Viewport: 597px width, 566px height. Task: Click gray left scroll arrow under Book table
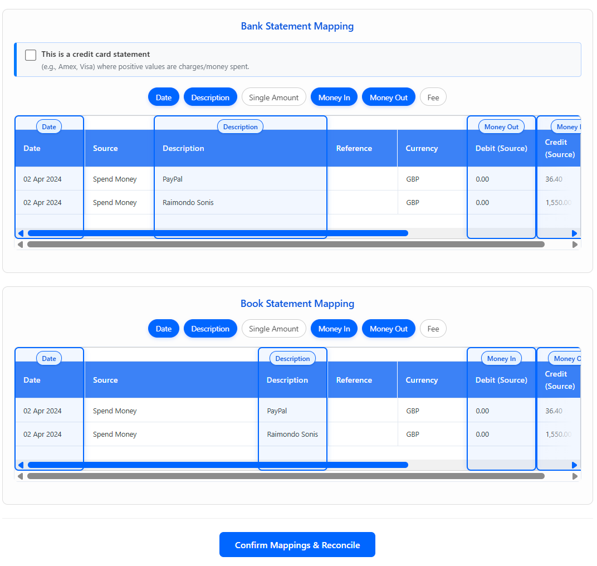point(21,476)
